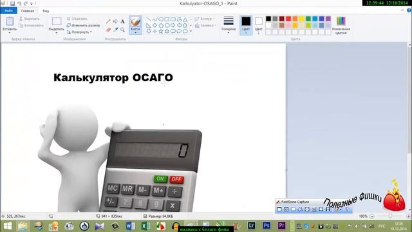This screenshot has height=232, width=412.
Task: Activate Color 2 (Цвет 2) selector
Action: 259,25
